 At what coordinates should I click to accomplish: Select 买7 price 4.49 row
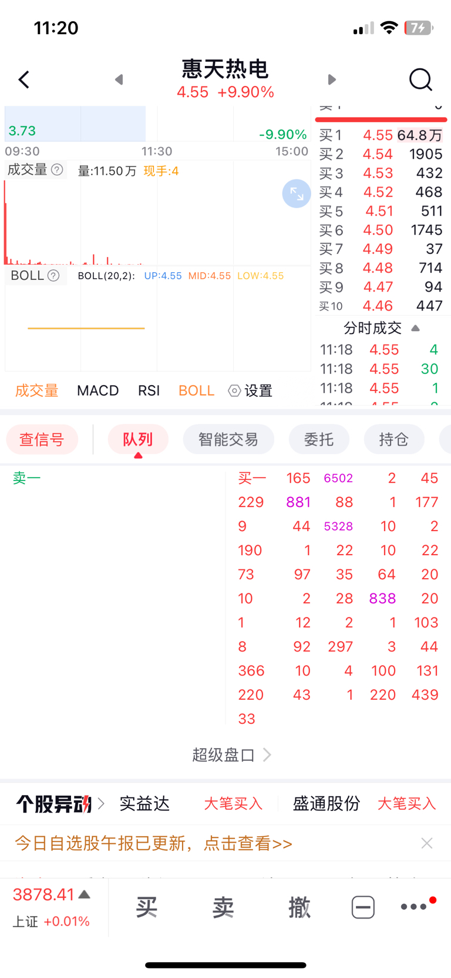pos(381,249)
